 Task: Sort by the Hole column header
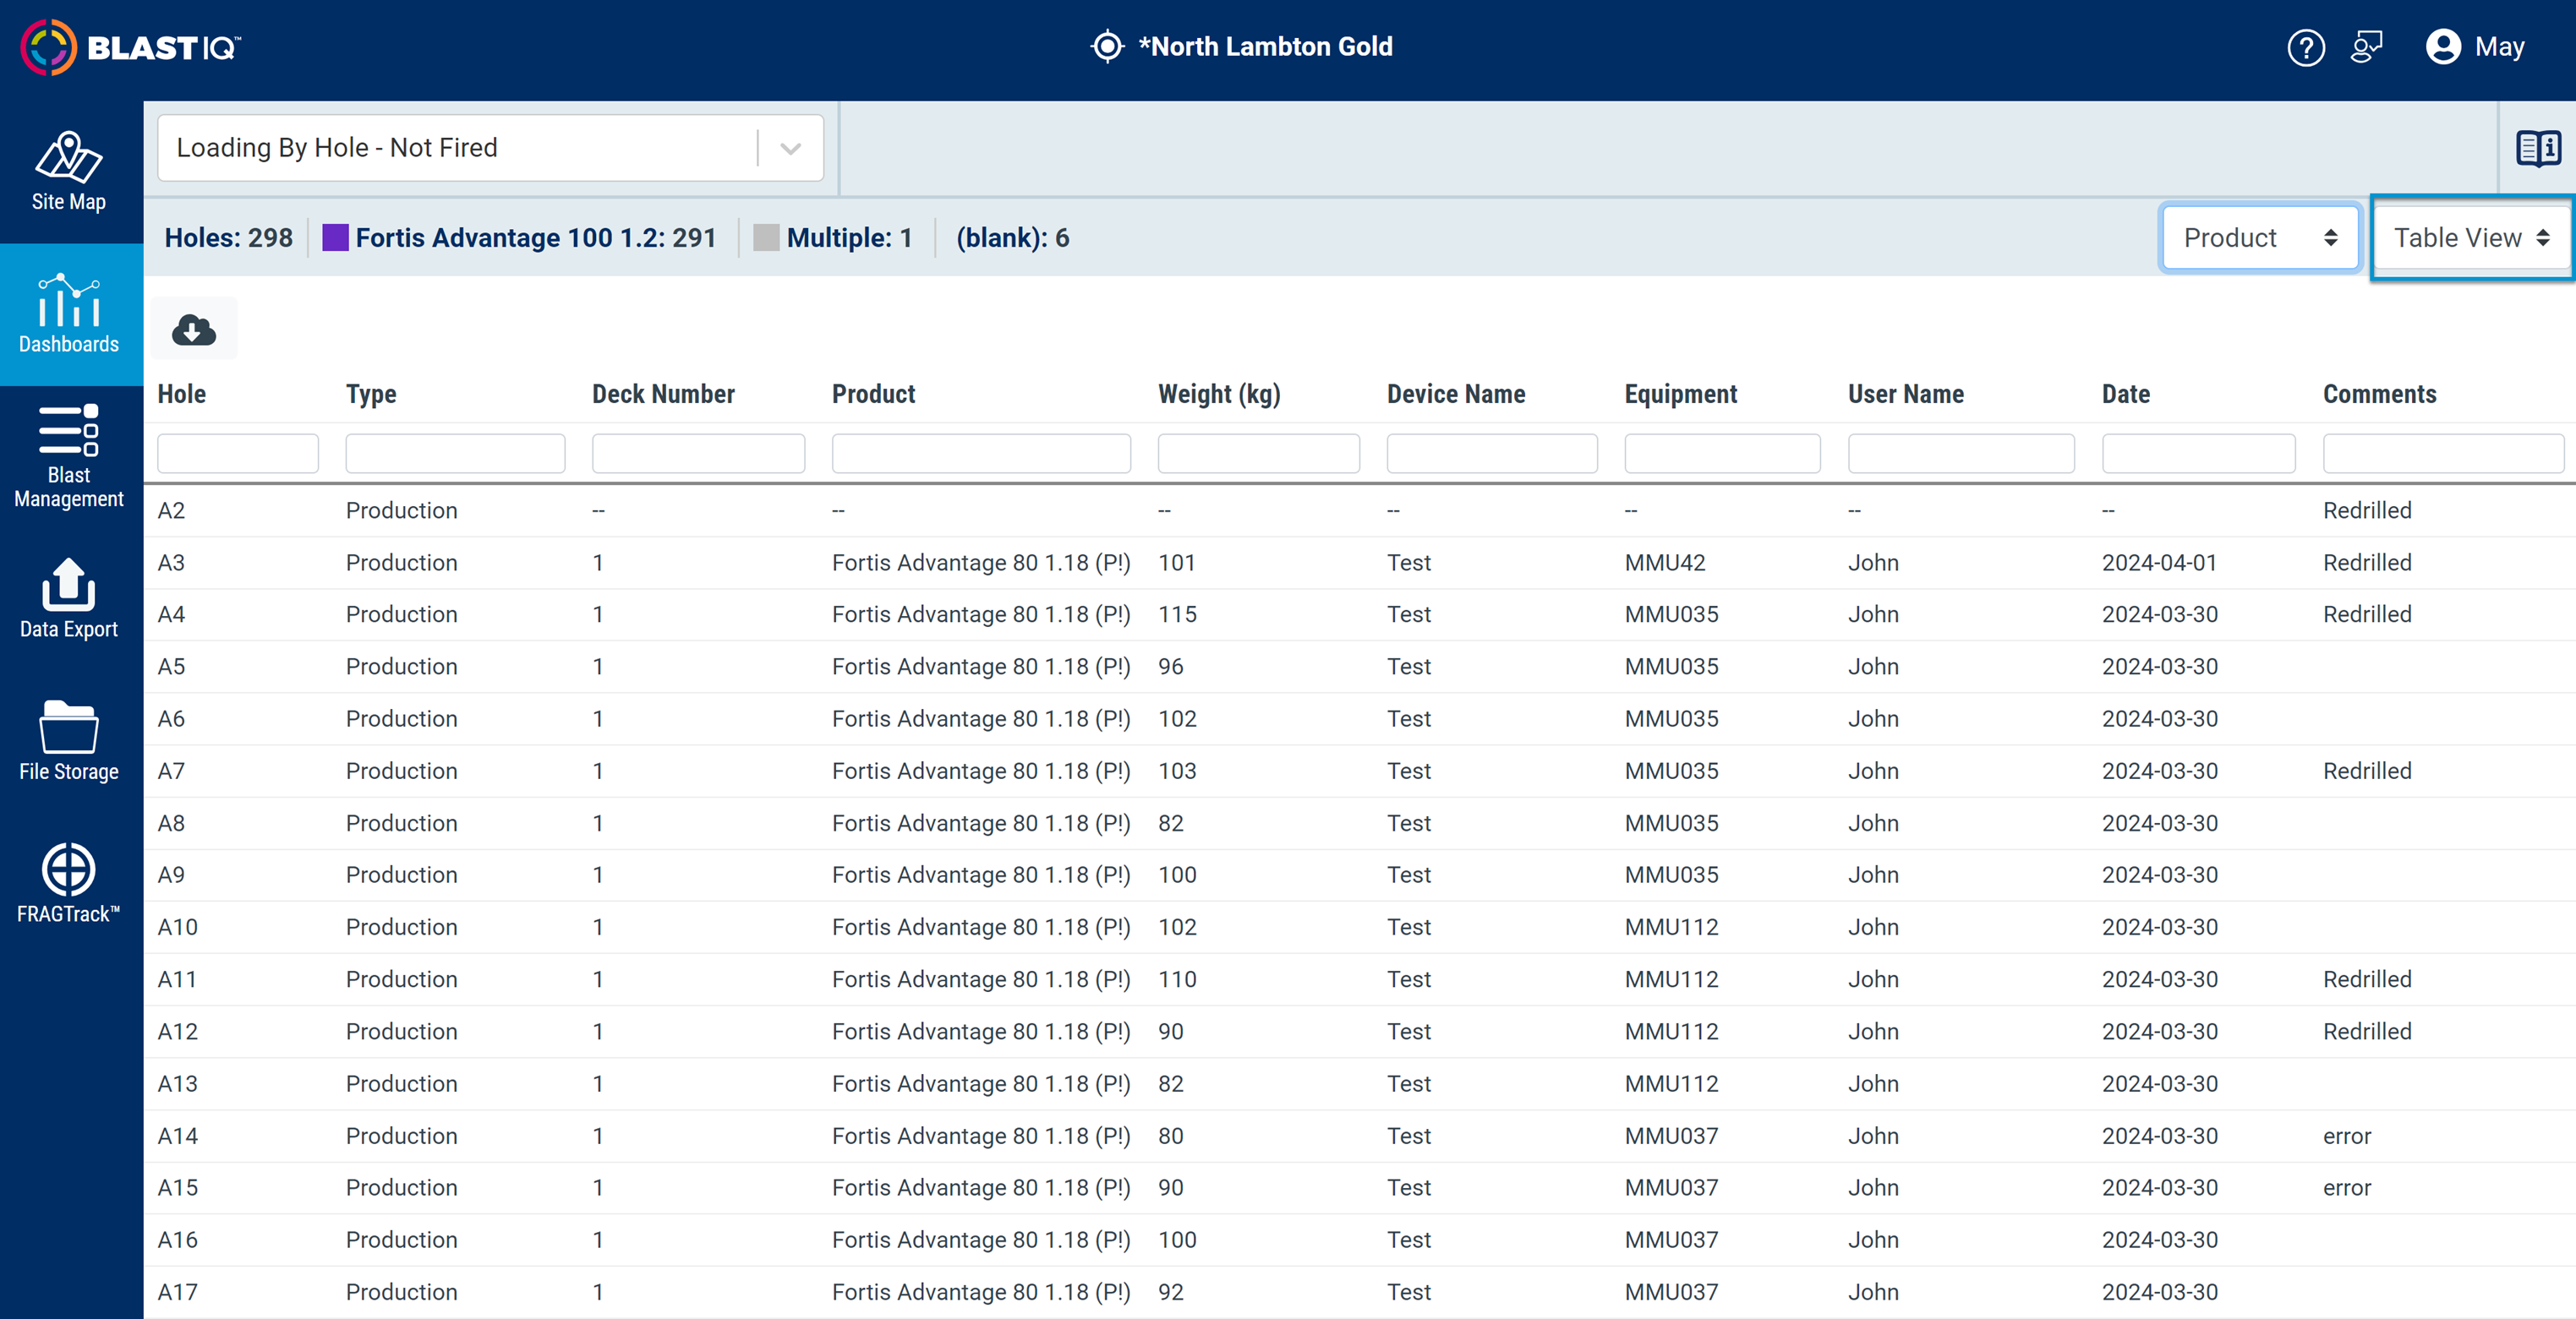(182, 394)
